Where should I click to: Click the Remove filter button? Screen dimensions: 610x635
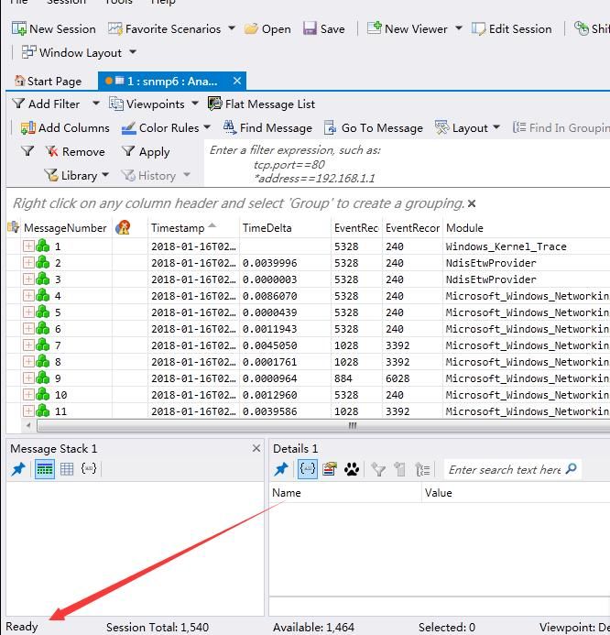[x=75, y=152]
